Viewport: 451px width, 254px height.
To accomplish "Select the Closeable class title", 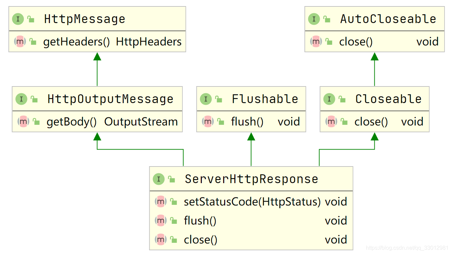I will (389, 99).
